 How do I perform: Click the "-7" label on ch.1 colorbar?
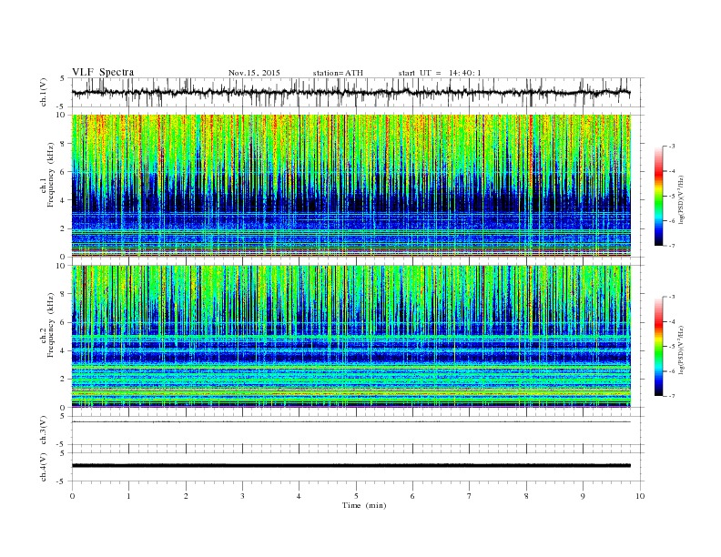coord(671,246)
